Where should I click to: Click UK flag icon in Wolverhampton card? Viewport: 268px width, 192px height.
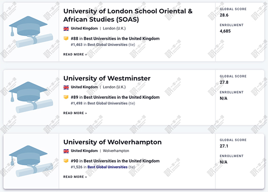tap(66, 151)
